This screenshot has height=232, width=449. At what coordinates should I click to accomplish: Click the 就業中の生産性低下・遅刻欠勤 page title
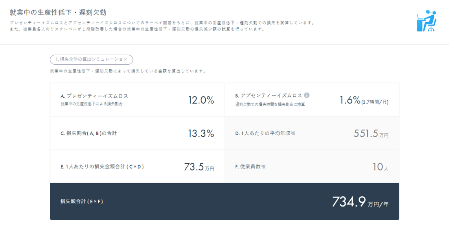click(58, 13)
